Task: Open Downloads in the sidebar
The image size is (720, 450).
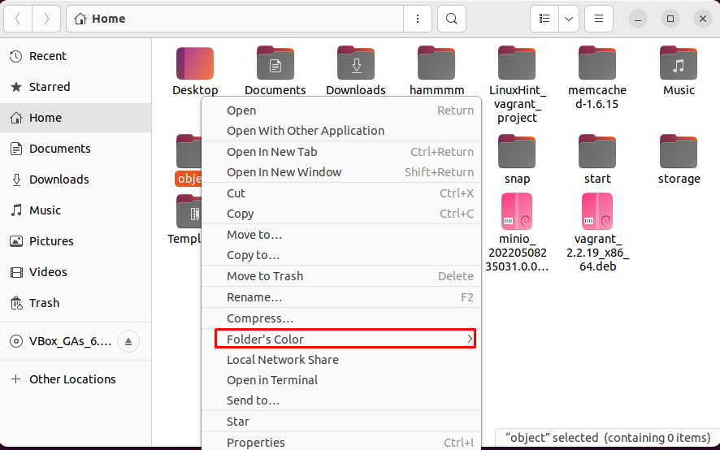Action: [76, 179]
